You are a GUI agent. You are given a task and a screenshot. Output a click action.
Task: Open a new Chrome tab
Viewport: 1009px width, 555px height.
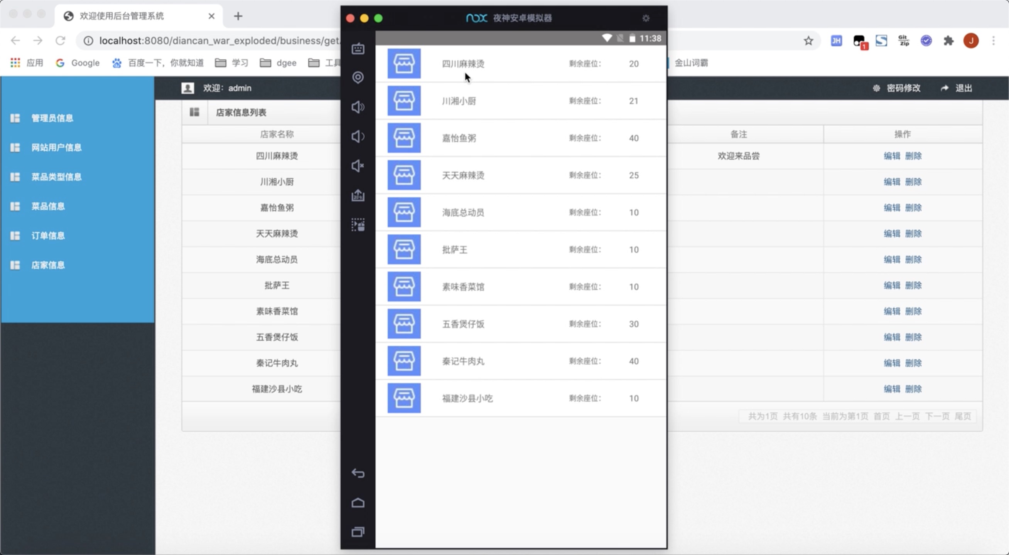[238, 16]
